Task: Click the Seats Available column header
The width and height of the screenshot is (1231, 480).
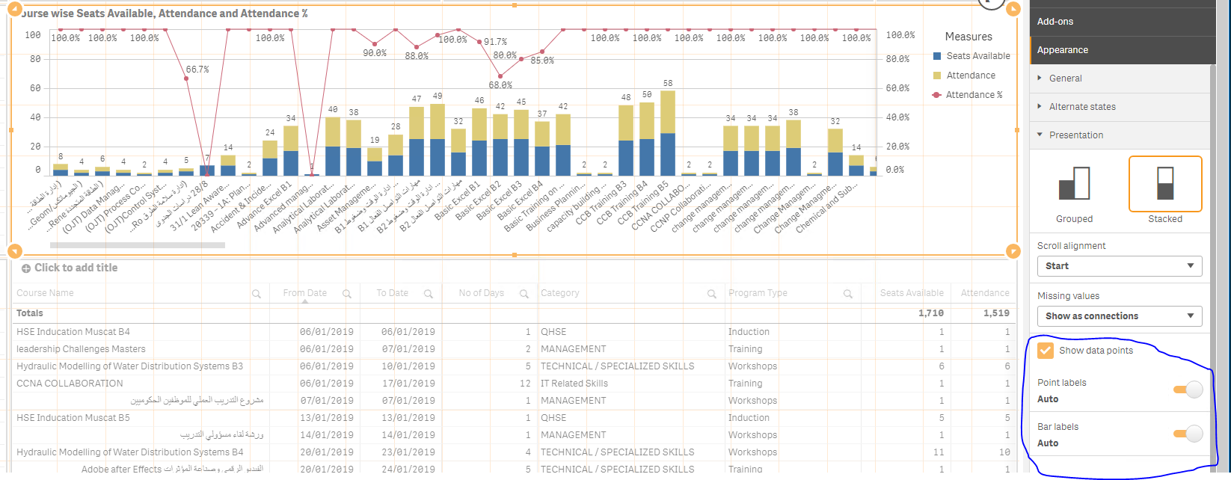Action: click(x=912, y=293)
